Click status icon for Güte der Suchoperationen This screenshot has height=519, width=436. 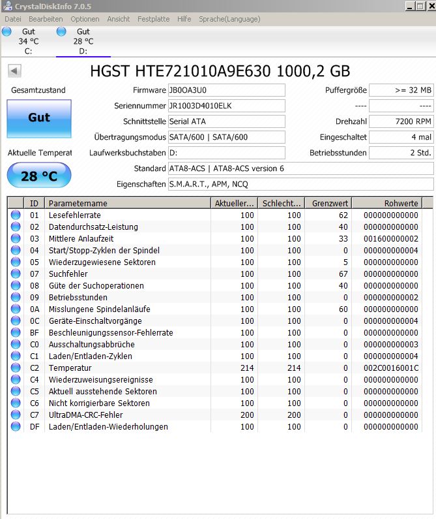[x=16, y=285]
